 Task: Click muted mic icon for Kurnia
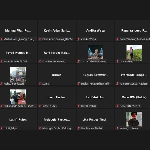tap(40, 84)
